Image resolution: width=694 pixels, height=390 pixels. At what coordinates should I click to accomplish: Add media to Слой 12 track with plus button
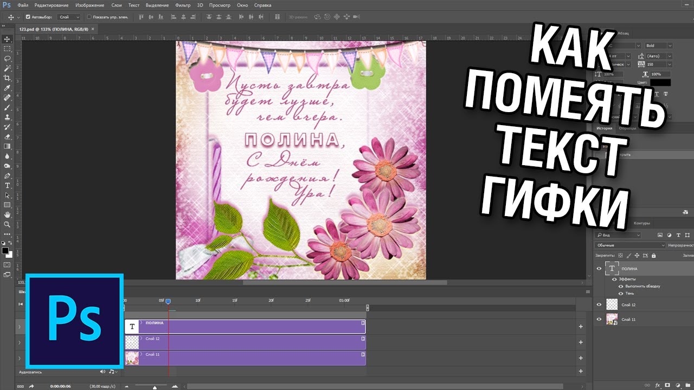(581, 342)
